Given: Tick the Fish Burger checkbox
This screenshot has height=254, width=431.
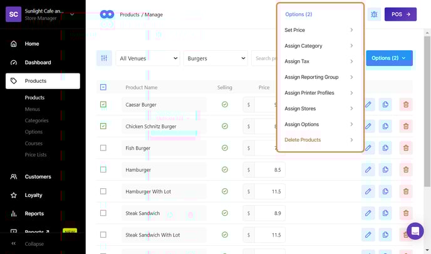Looking at the screenshot, I should tap(103, 148).
